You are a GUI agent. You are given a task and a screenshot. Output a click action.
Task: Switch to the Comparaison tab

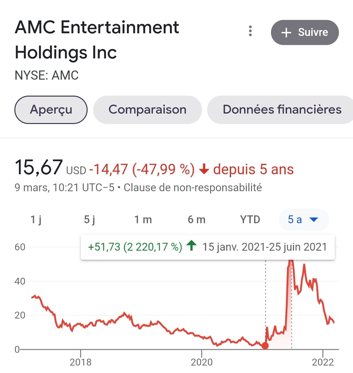147,110
